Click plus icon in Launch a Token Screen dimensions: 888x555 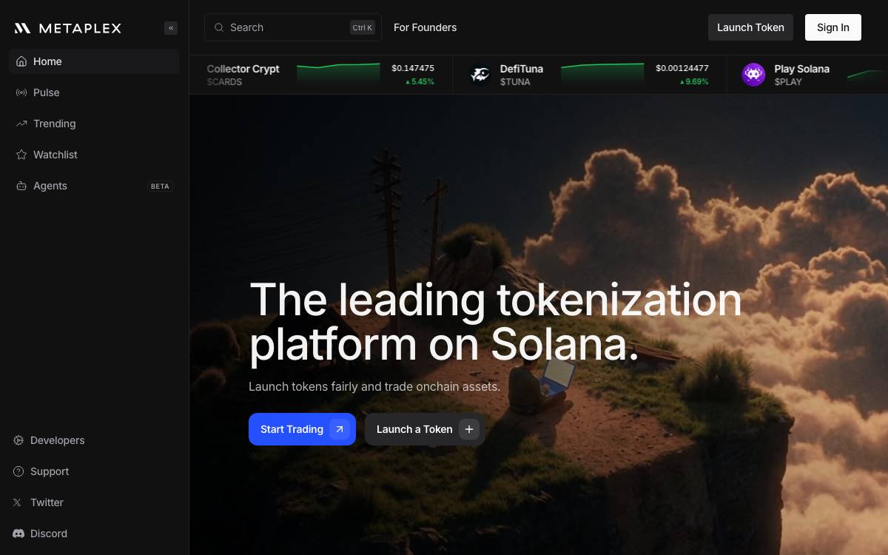point(469,429)
